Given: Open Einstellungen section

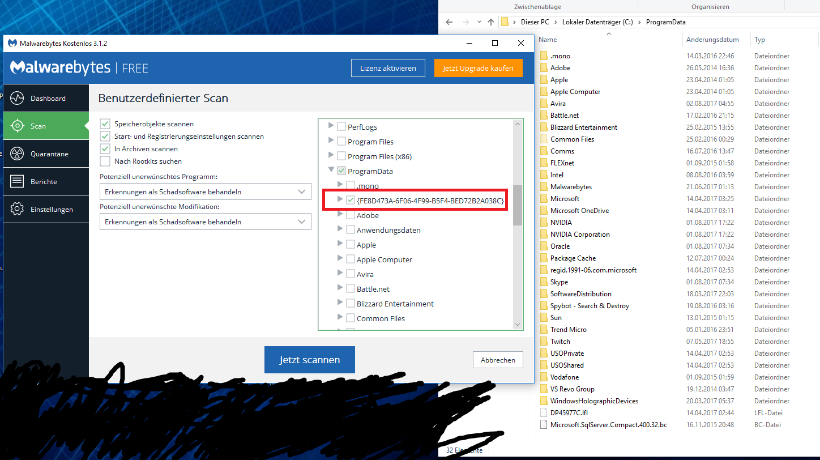Looking at the screenshot, I should point(46,209).
